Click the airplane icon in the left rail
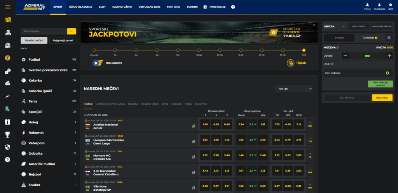 point(8,96)
